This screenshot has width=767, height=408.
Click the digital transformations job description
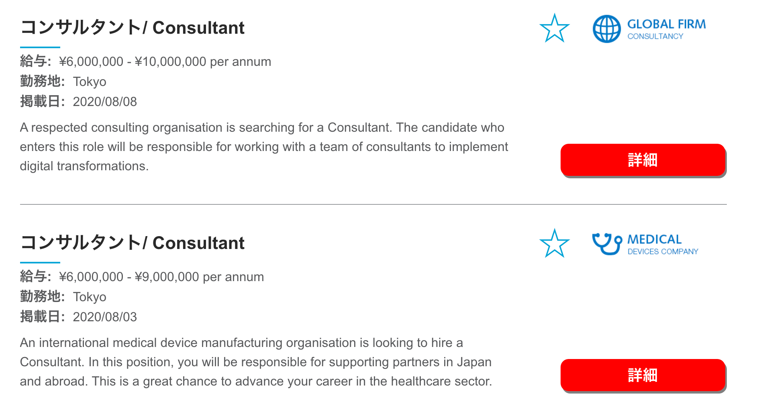(x=264, y=147)
